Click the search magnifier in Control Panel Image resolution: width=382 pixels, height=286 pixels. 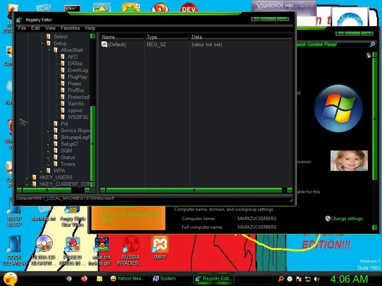(x=372, y=44)
